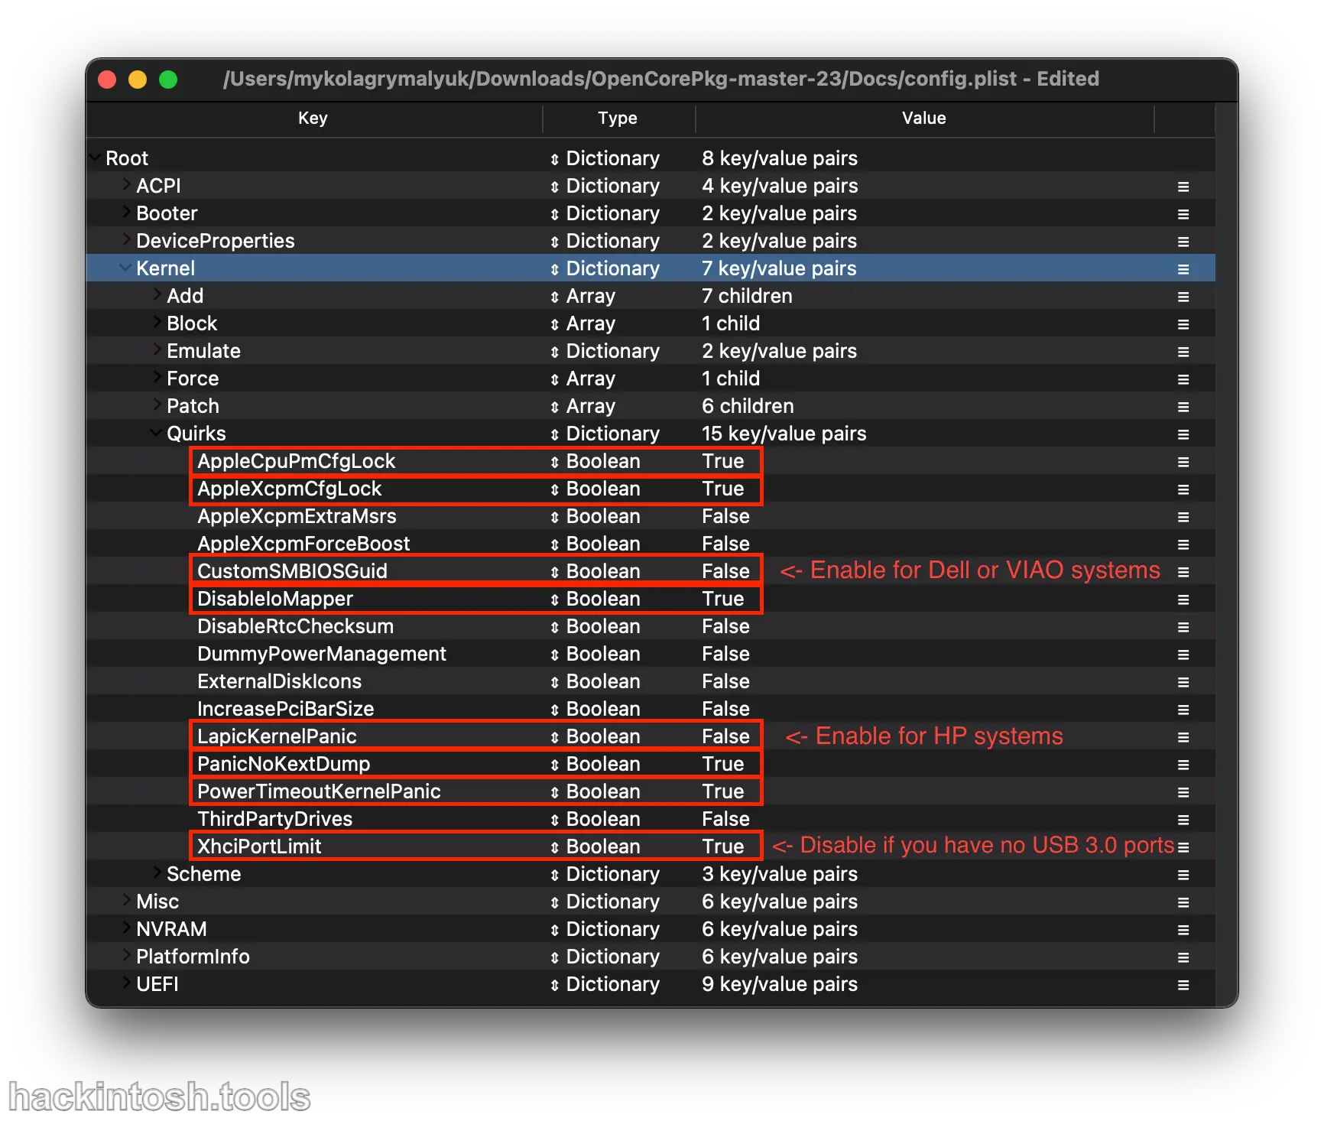Open the row menu icon for AppleXcpmForceBoost
This screenshot has width=1324, height=1121.
coord(1183,544)
